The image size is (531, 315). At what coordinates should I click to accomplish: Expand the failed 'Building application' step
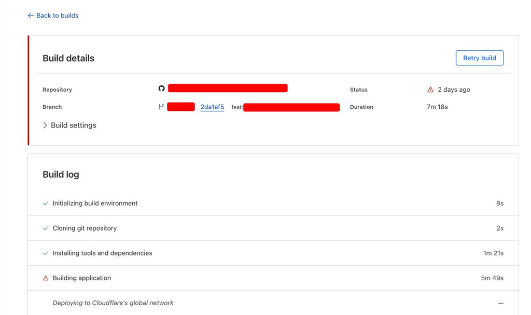[x=273, y=278]
